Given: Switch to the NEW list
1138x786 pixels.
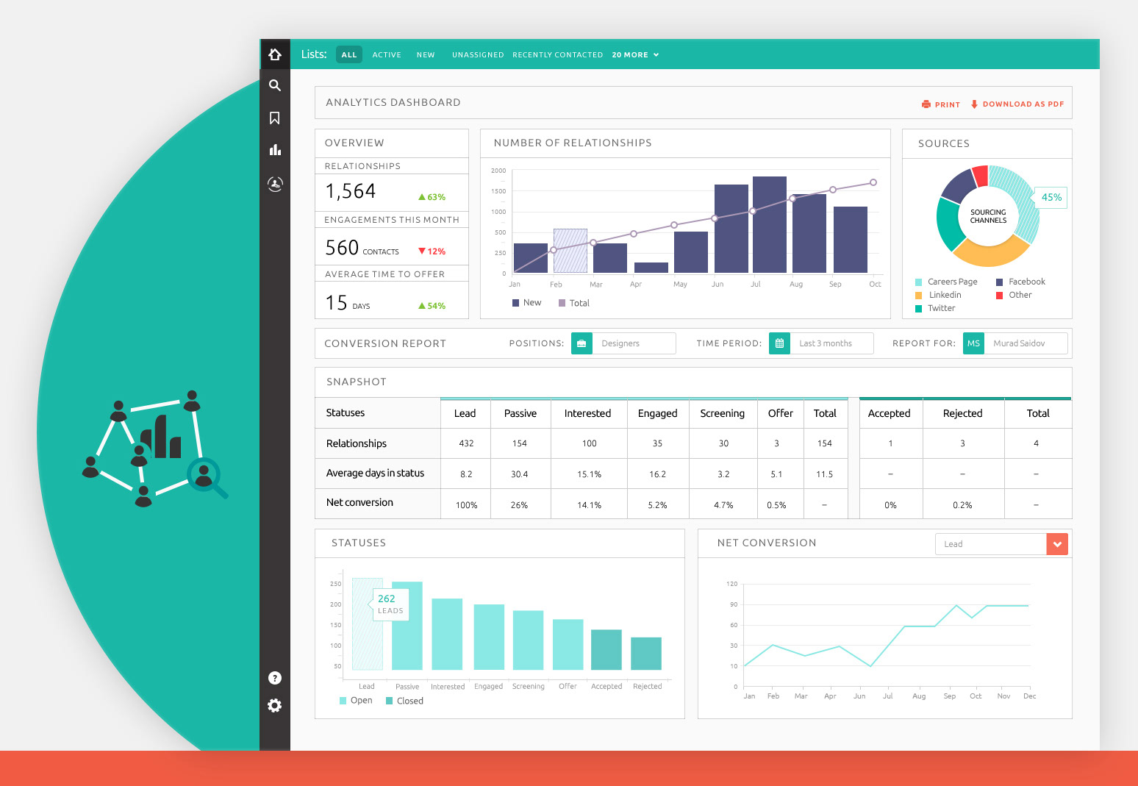Looking at the screenshot, I should (x=426, y=55).
